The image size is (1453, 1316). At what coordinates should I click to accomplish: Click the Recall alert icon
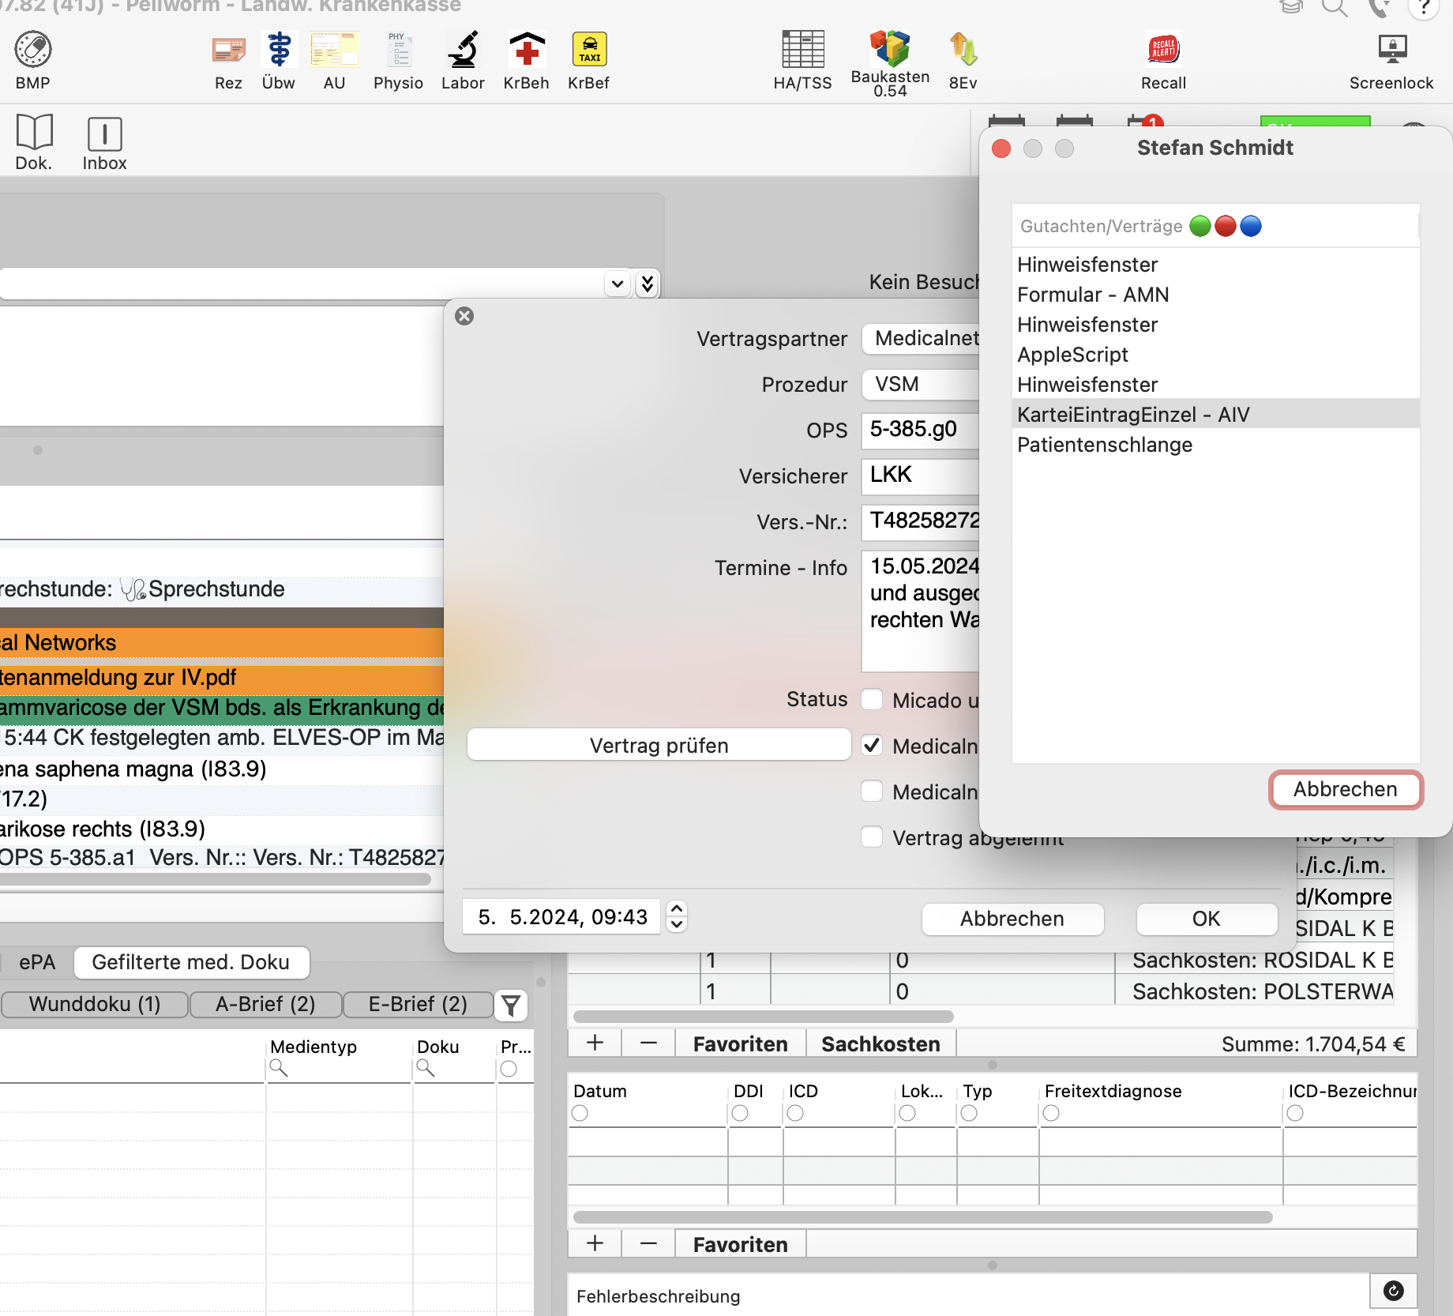coord(1163,50)
